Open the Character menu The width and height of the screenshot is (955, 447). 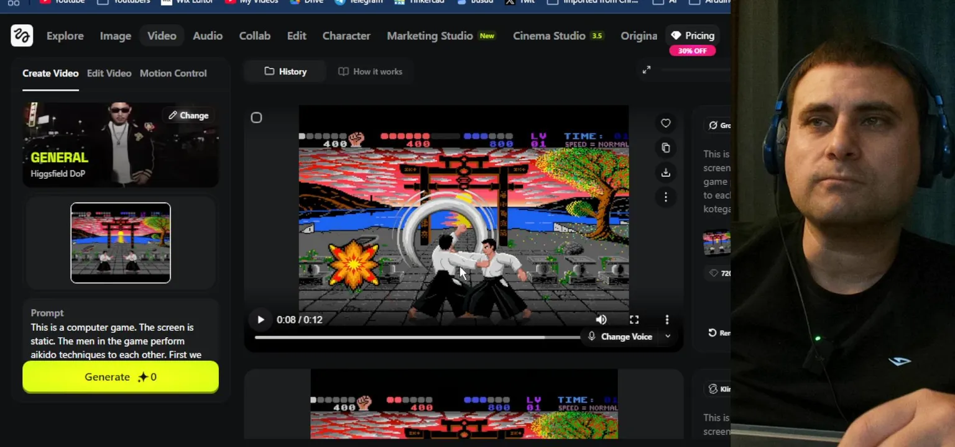pyautogui.click(x=346, y=36)
